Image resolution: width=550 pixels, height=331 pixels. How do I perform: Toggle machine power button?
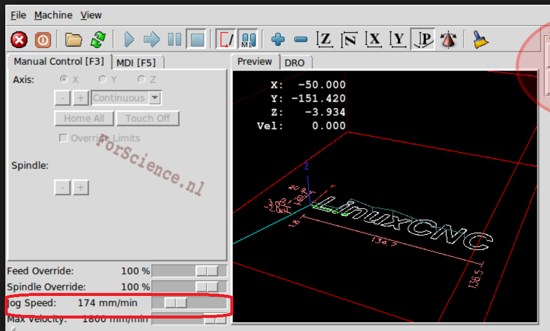43,40
